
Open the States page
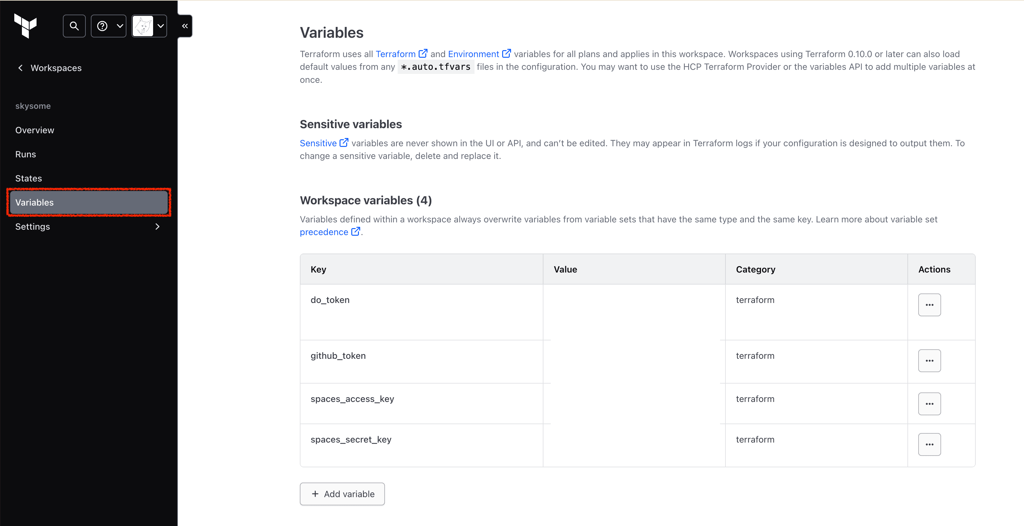pyautogui.click(x=28, y=178)
